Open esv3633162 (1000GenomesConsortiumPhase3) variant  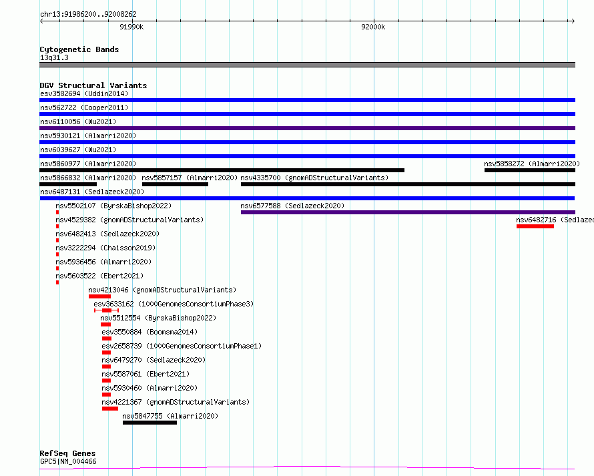click(174, 304)
